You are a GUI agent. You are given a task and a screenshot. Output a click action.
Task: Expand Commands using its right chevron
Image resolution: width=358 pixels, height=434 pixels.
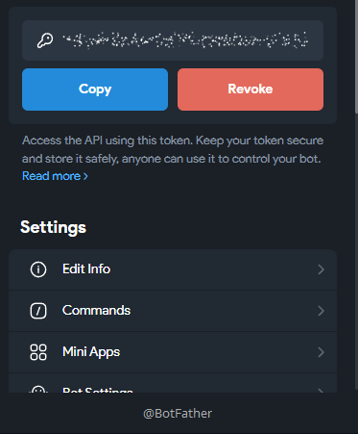pyautogui.click(x=321, y=311)
